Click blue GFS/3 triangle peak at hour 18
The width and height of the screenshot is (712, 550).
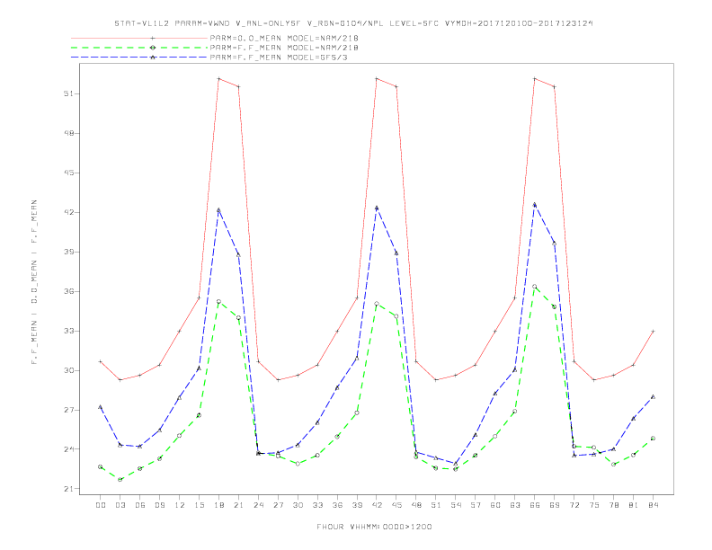click(218, 210)
